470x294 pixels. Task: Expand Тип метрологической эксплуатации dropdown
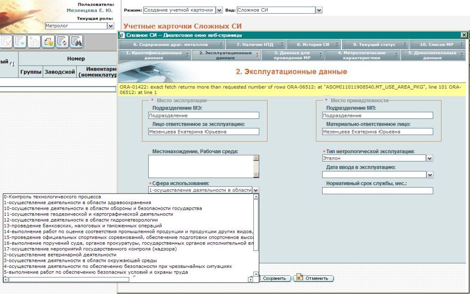[x=430, y=158]
